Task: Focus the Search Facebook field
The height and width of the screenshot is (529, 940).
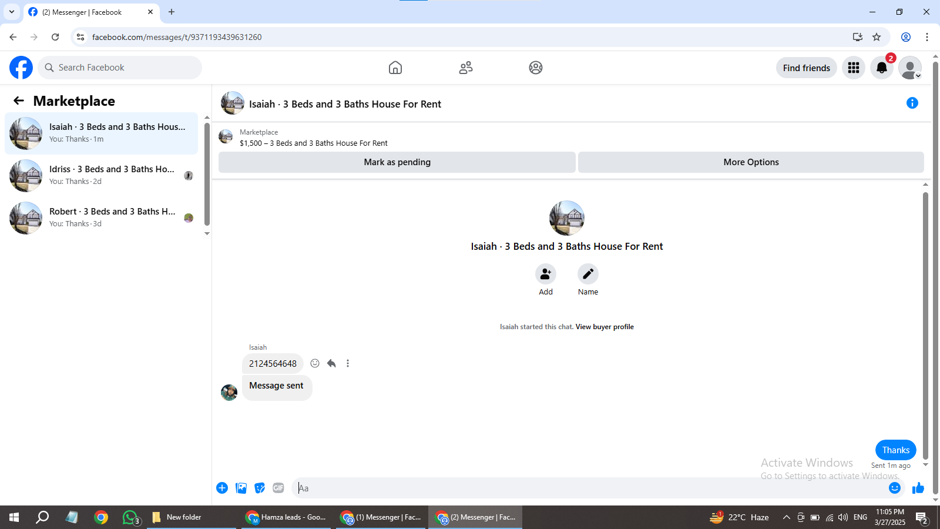Action: 120,68
